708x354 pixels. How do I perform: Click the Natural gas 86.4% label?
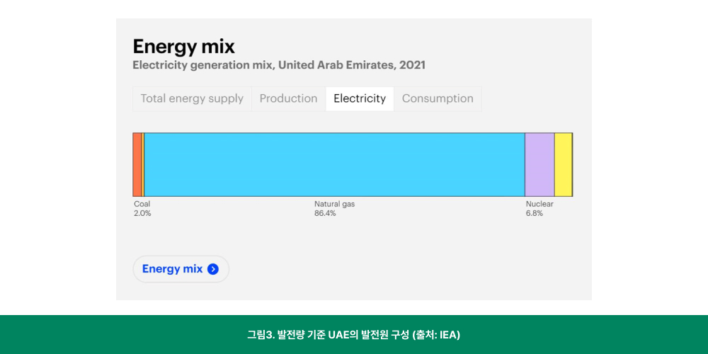[335, 209]
